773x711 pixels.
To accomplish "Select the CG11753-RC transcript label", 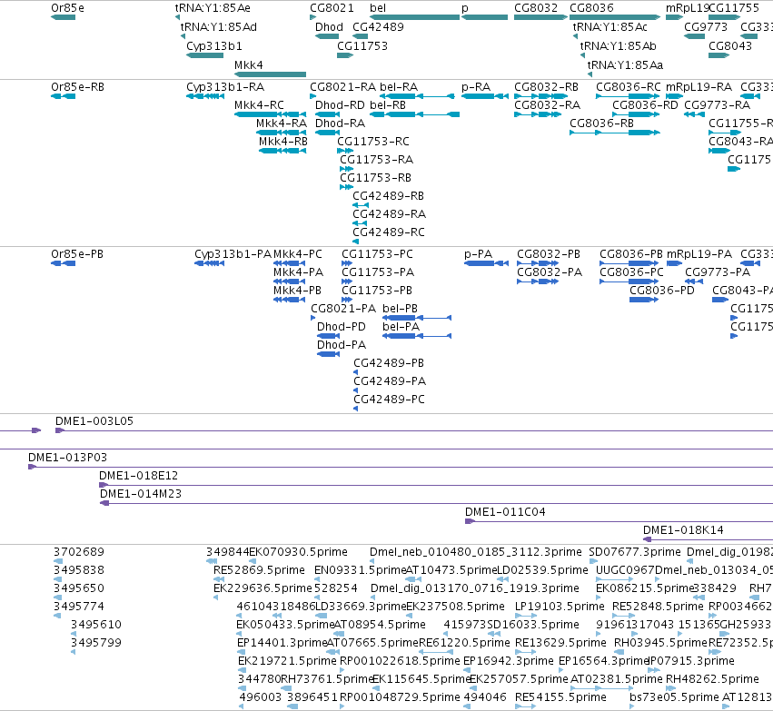I will (373, 142).
